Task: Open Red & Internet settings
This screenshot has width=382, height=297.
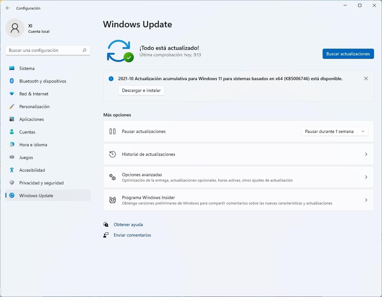Action: (x=48, y=94)
